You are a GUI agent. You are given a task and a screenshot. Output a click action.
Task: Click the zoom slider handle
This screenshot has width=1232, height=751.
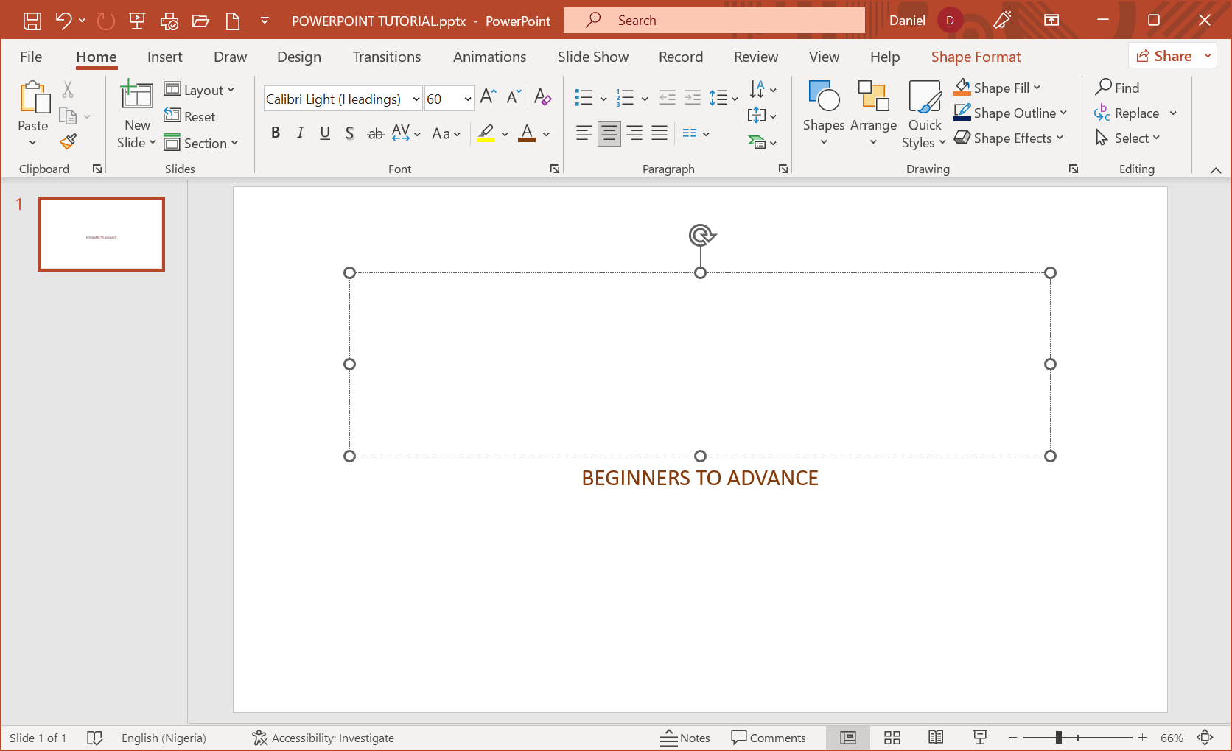click(1058, 738)
